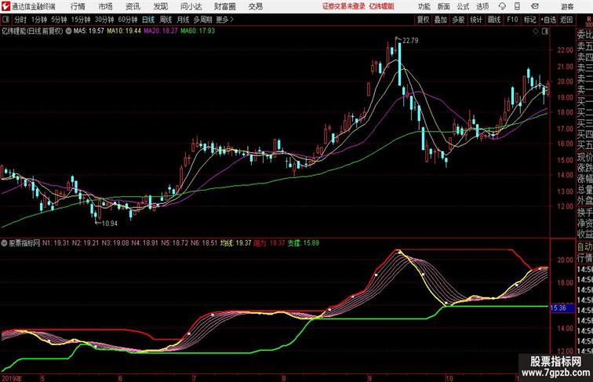Open the 多周期 multi-period view
Viewport: 593px width, 382px height.
click(202, 20)
